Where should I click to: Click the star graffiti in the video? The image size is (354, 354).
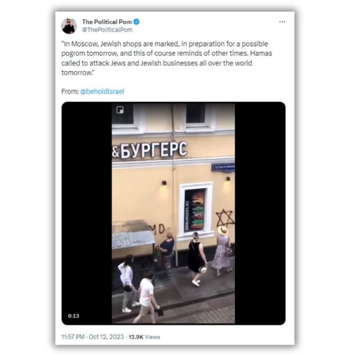click(x=225, y=219)
